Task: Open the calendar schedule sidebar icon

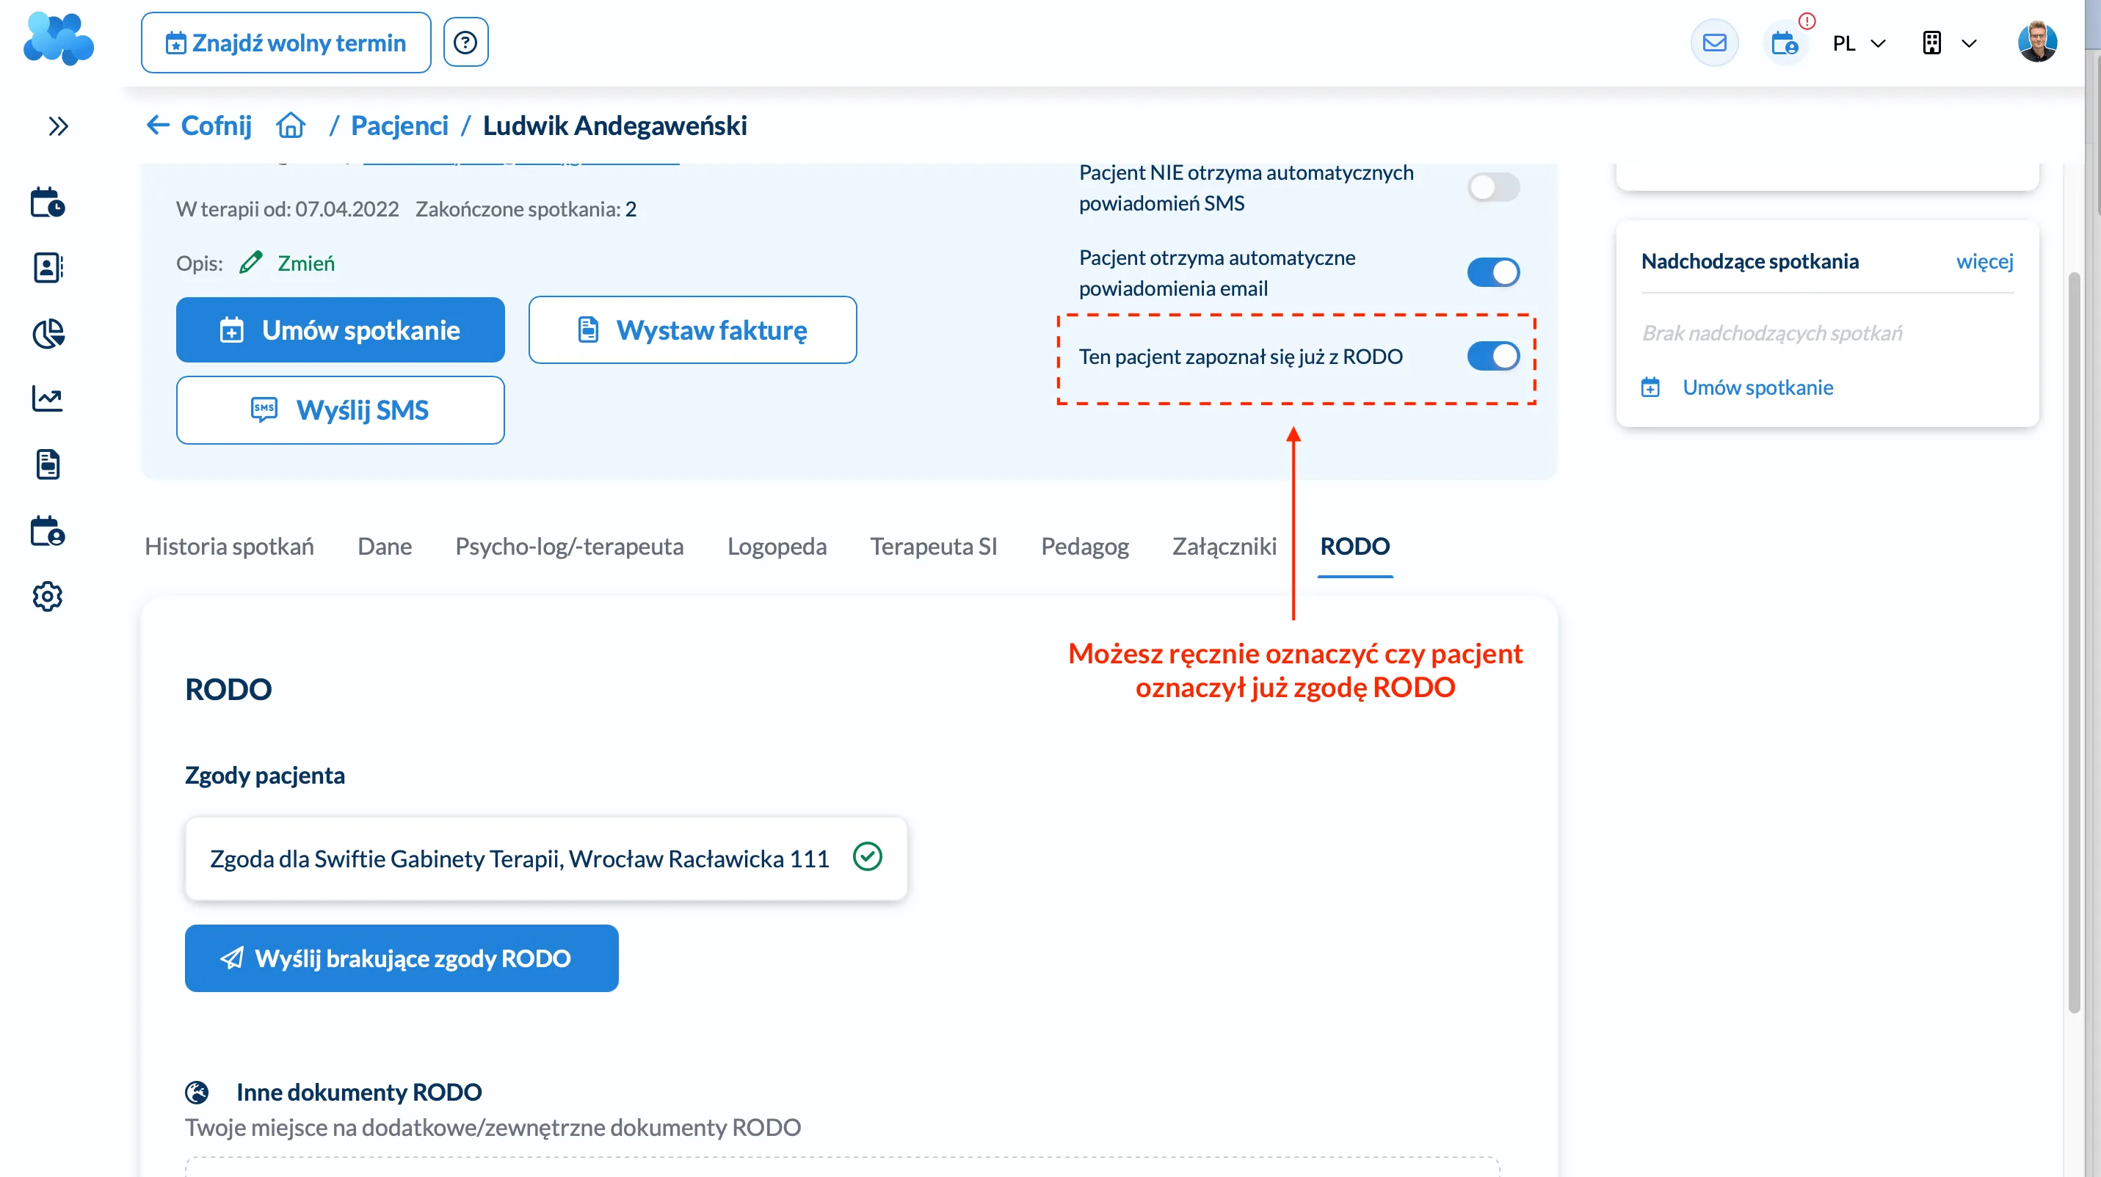Action: point(48,202)
